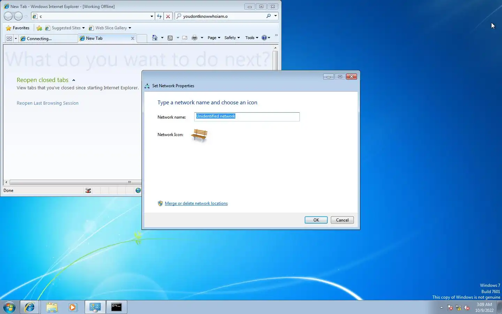Click the Reopen Last Browsing Session link
The height and width of the screenshot is (314, 502).
[47, 103]
